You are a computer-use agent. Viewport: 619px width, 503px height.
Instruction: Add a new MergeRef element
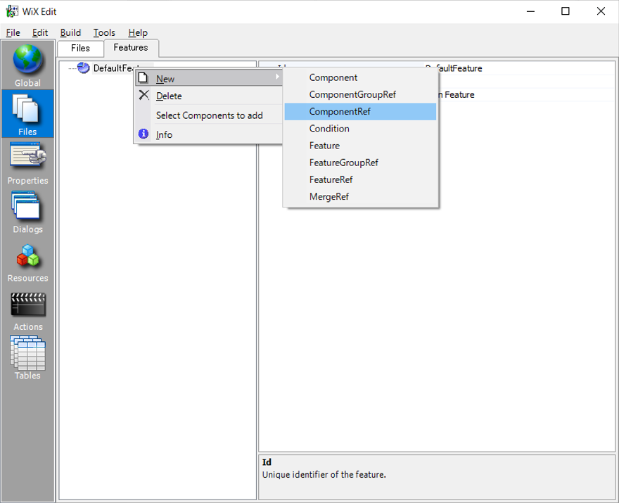360,196
